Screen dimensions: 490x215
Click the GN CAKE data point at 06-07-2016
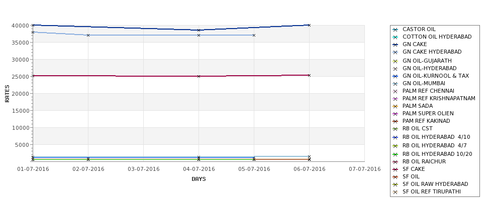click(309, 25)
